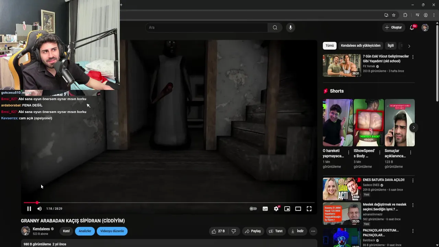This screenshot has height=247, width=439.
Task: Open the ENES BATUR'A DAVA AÇILDI video title
Action: tap(383, 180)
